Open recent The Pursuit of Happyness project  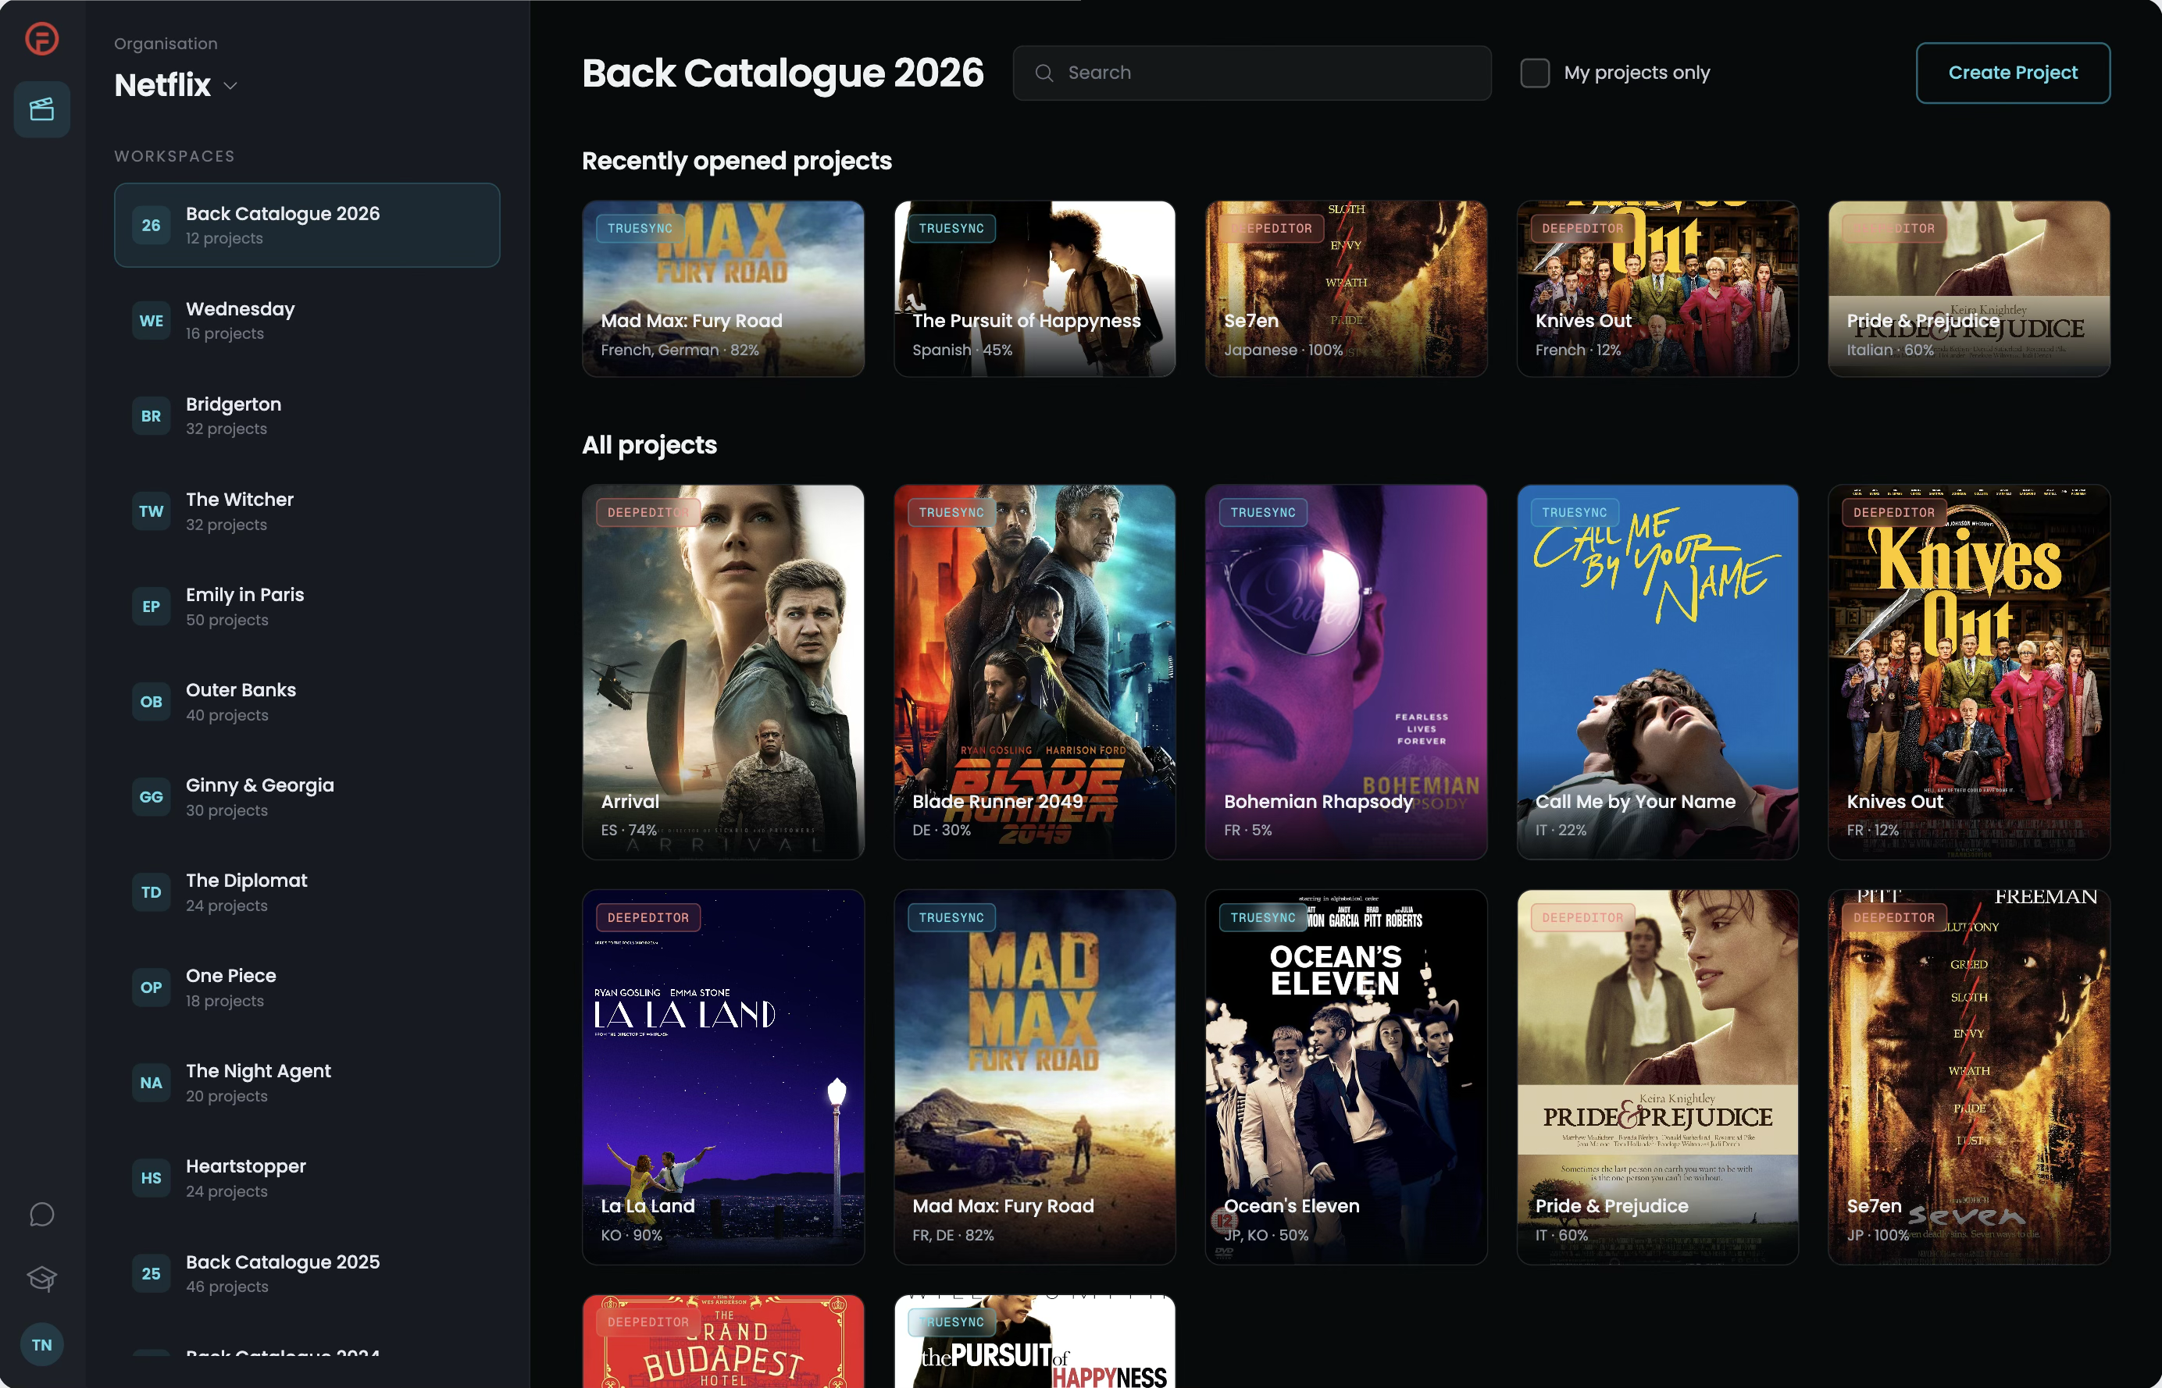pyautogui.click(x=1034, y=288)
